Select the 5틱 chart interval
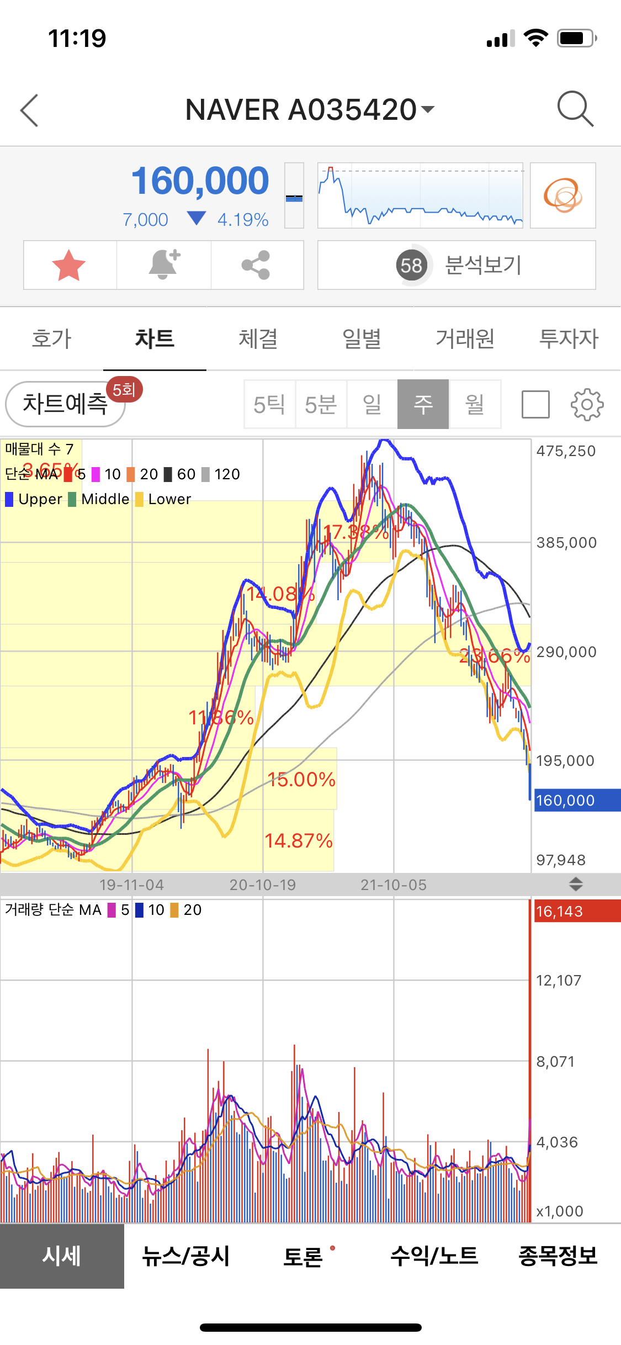 tap(269, 404)
